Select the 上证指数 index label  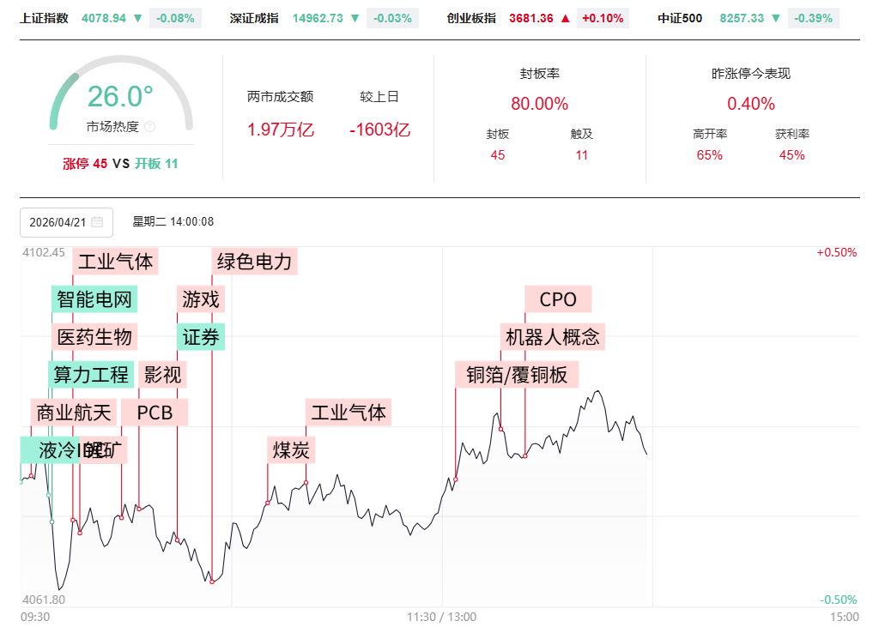tap(44, 18)
